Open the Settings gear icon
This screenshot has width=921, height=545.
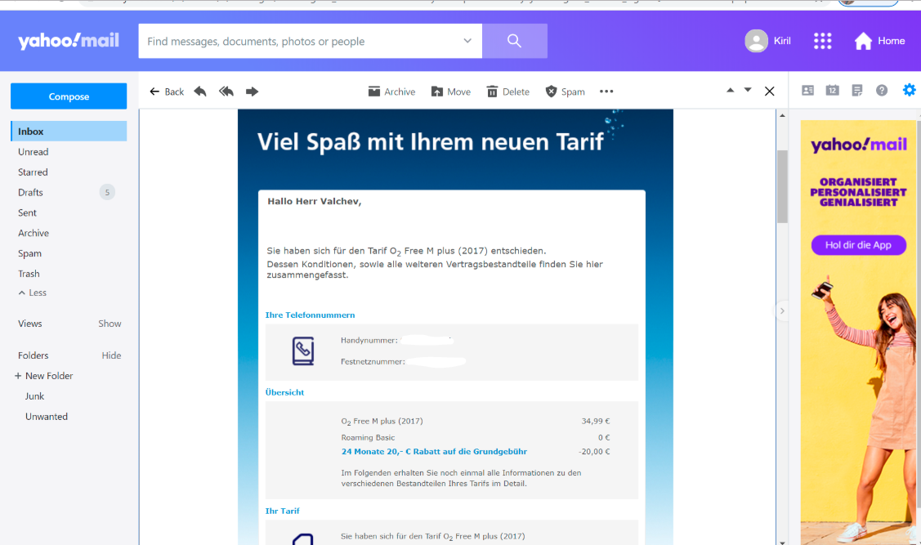[910, 90]
